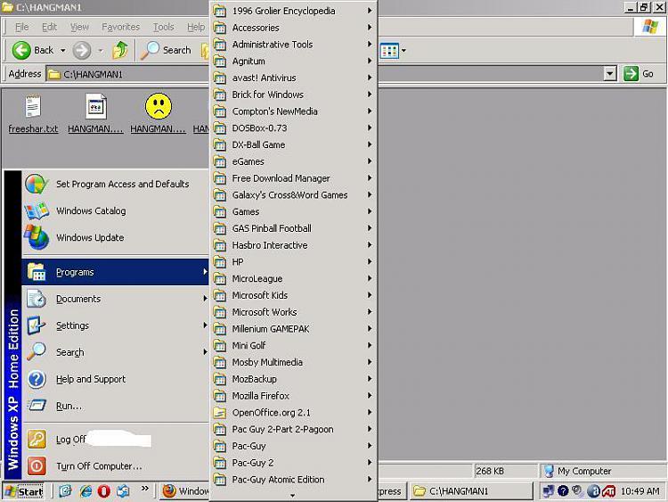
Task: Open Microsoft Works program group
Action: click(294, 312)
